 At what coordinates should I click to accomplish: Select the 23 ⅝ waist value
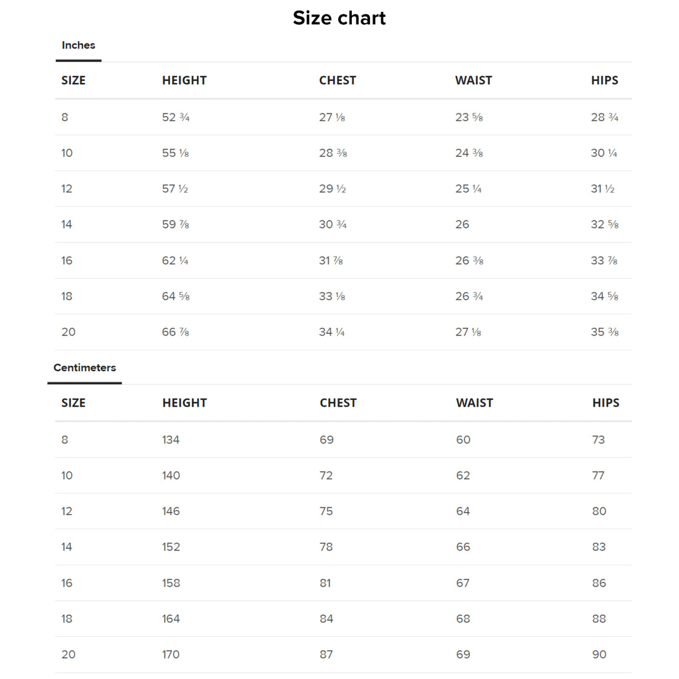click(x=468, y=117)
